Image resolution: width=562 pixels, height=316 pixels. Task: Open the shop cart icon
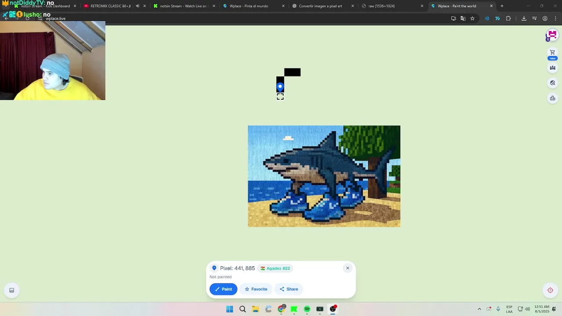point(552,53)
